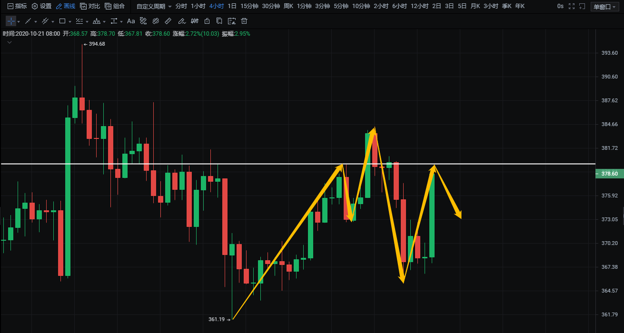
Task: Choose the rectangle shape drawing tool
Action: pyautogui.click(x=62, y=21)
